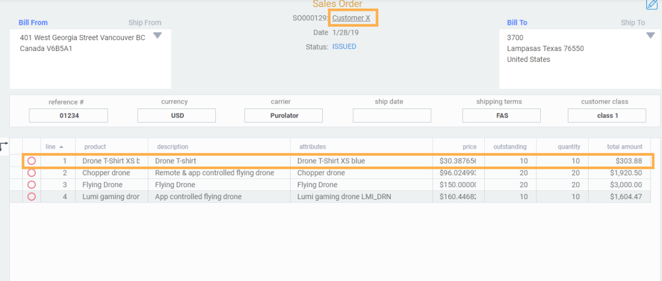The width and height of the screenshot is (662, 281).
Task: Click the Drone T-Shirt XS product cell
Action: pos(111,161)
